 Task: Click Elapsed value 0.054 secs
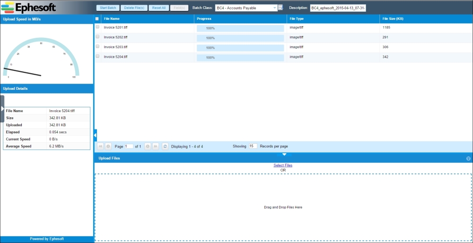[58, 132]
